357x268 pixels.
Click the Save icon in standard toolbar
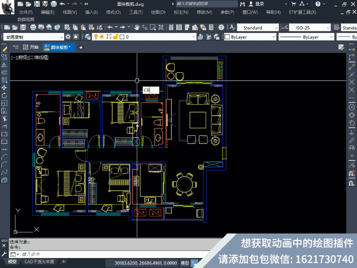coord(23,28)
